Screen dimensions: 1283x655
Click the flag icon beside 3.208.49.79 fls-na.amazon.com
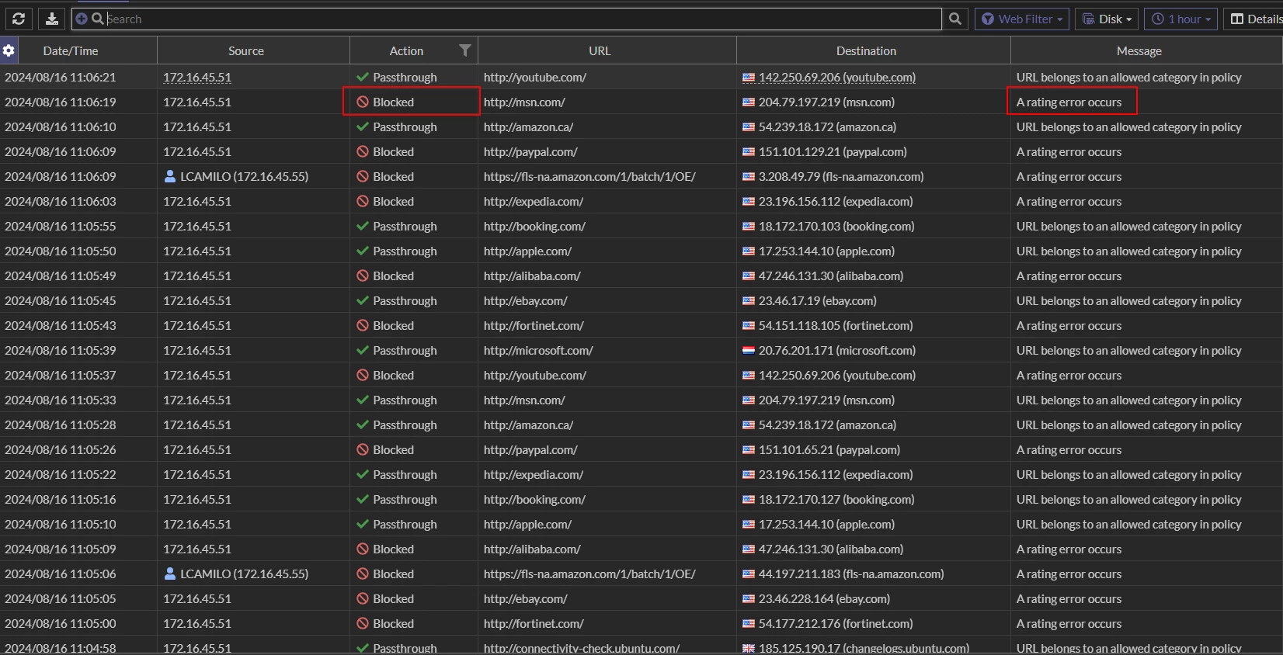(749, 176)
